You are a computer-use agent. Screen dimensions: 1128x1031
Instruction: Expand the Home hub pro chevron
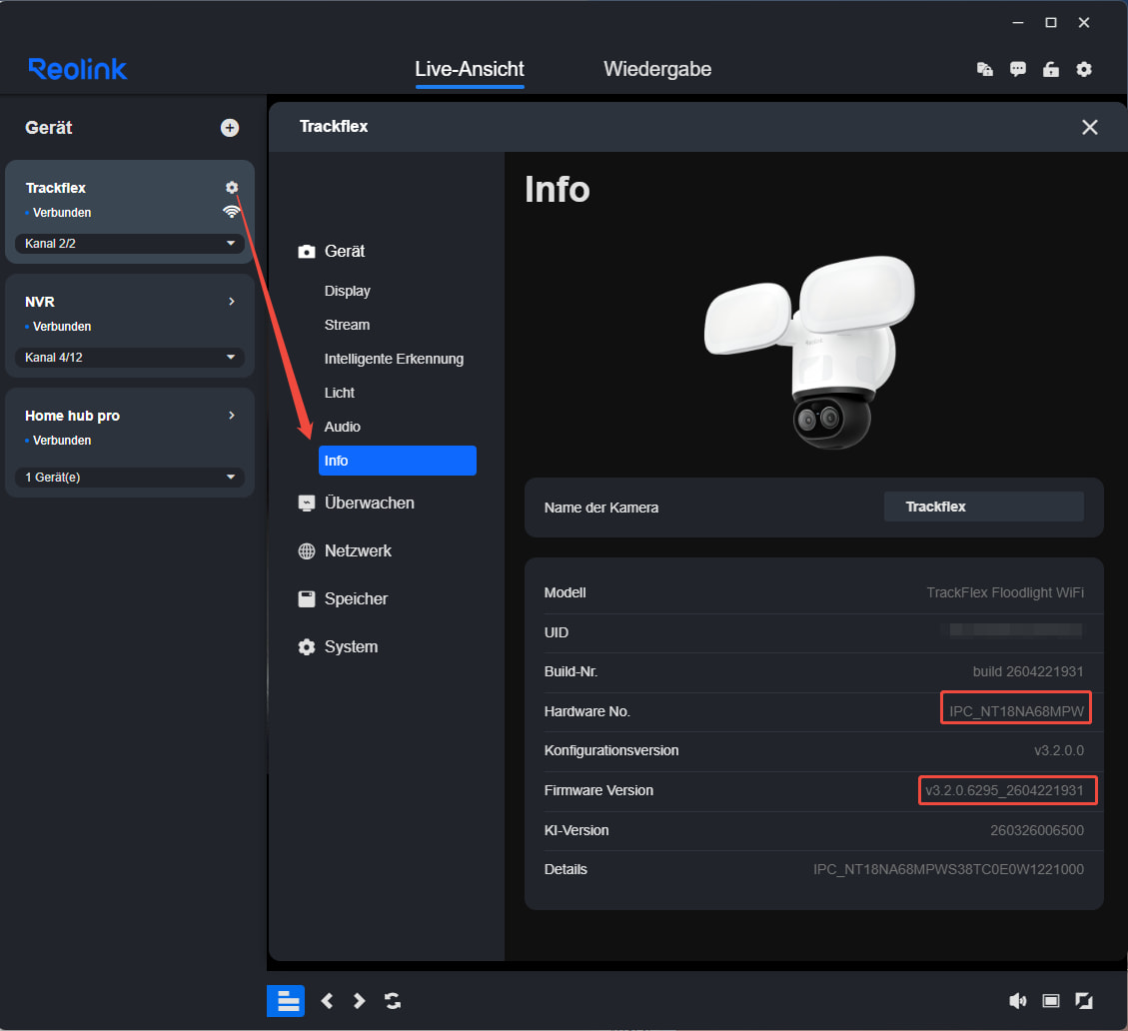coord(232,416)
